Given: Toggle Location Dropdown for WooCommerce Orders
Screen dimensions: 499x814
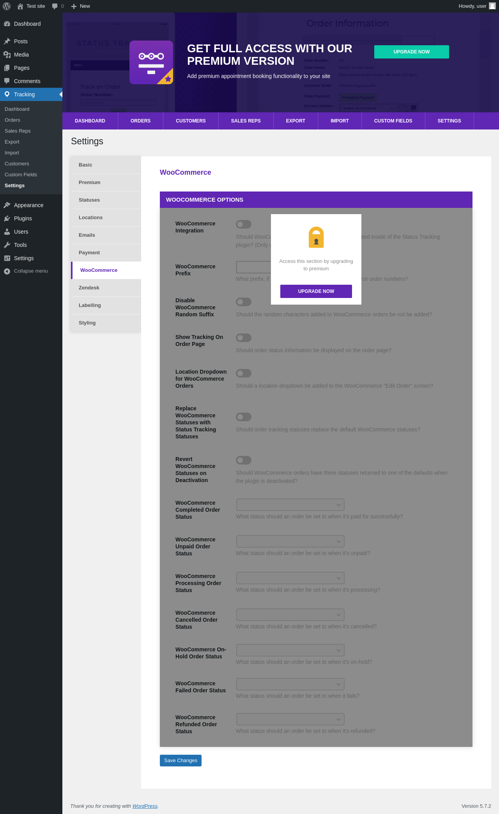Looking at the screenshot, I should 244,373.
